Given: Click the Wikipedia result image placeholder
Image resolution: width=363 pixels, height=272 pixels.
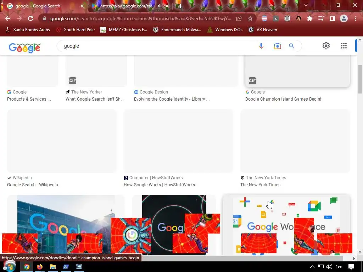Looking at the screenshot, I should (62, 141).
